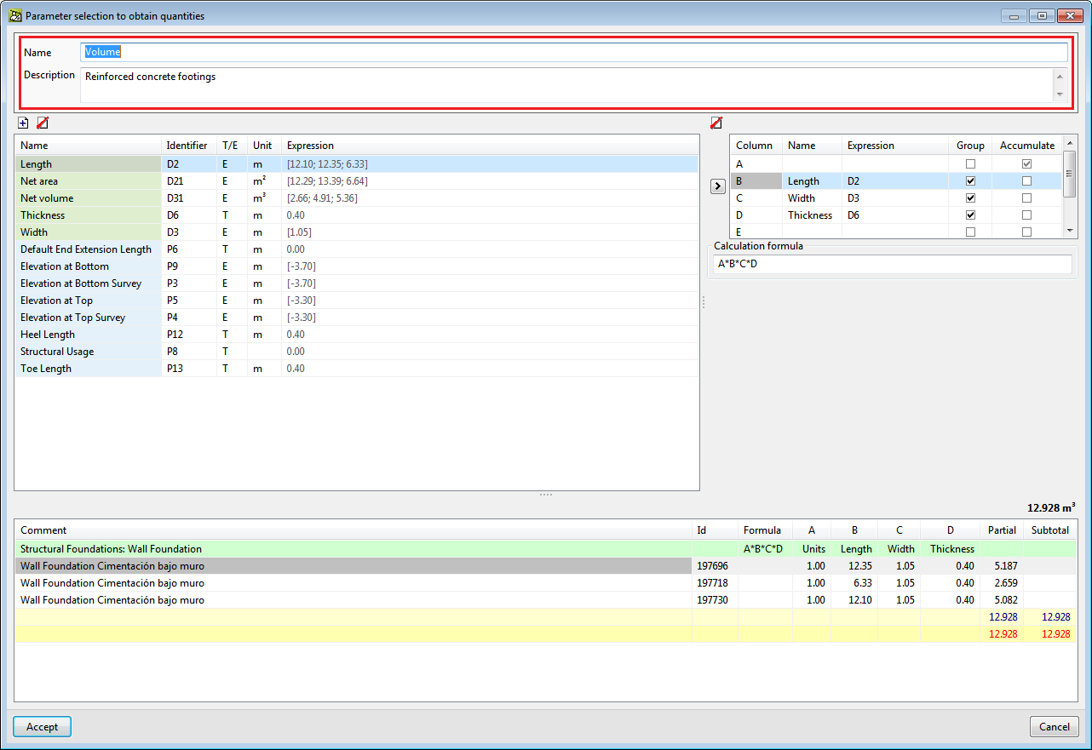Viewport: 1092px width, 750px height.
Task: Click the expression [12.29; 13.39; 6.64]
Action: (327, 181)
